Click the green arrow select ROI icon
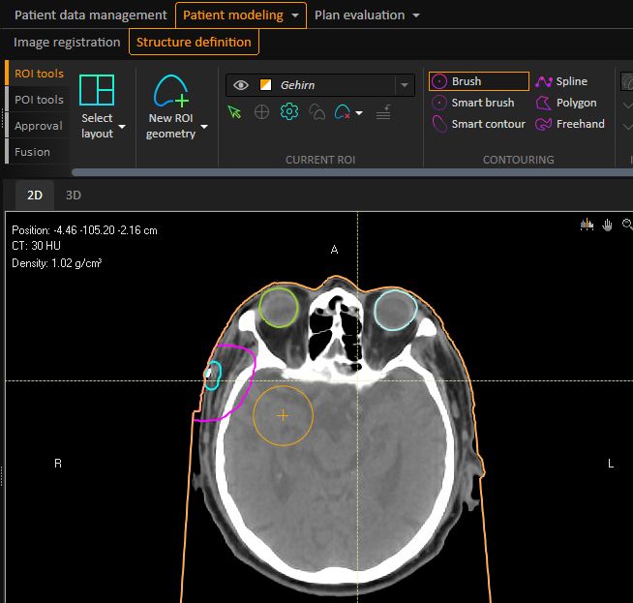 (234, 112)
